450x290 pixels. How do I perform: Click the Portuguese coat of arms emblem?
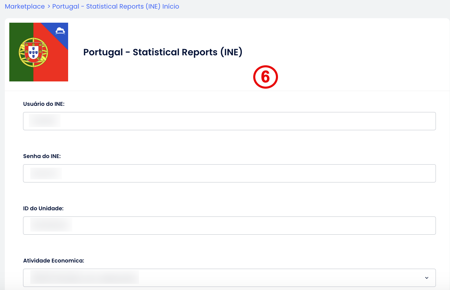[x=33, y=52]
